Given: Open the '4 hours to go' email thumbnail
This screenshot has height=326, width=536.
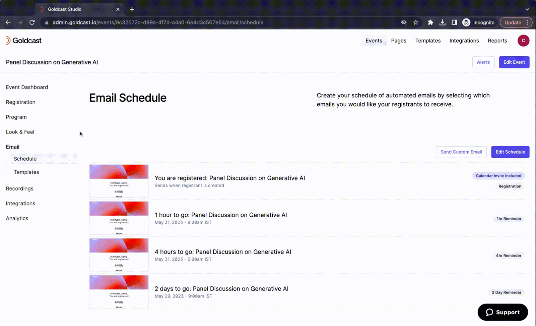Looking at the screenshot, I should tap(119, 255).
